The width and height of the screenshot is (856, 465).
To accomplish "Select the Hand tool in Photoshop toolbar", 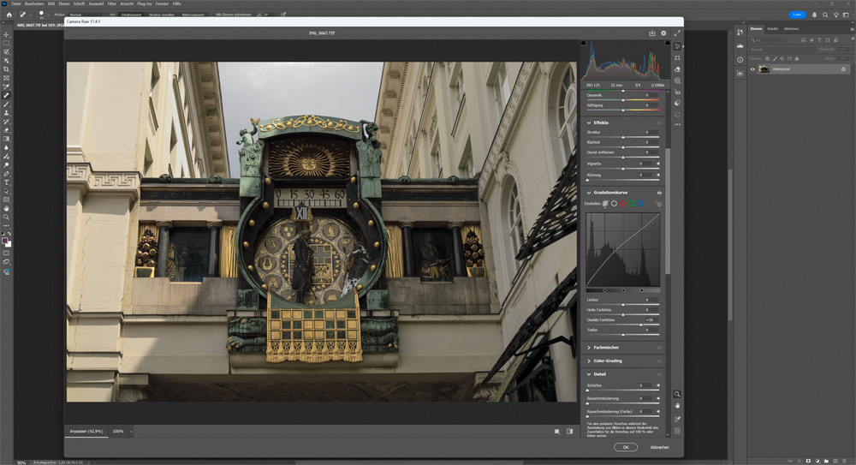I will coord(7,208).
